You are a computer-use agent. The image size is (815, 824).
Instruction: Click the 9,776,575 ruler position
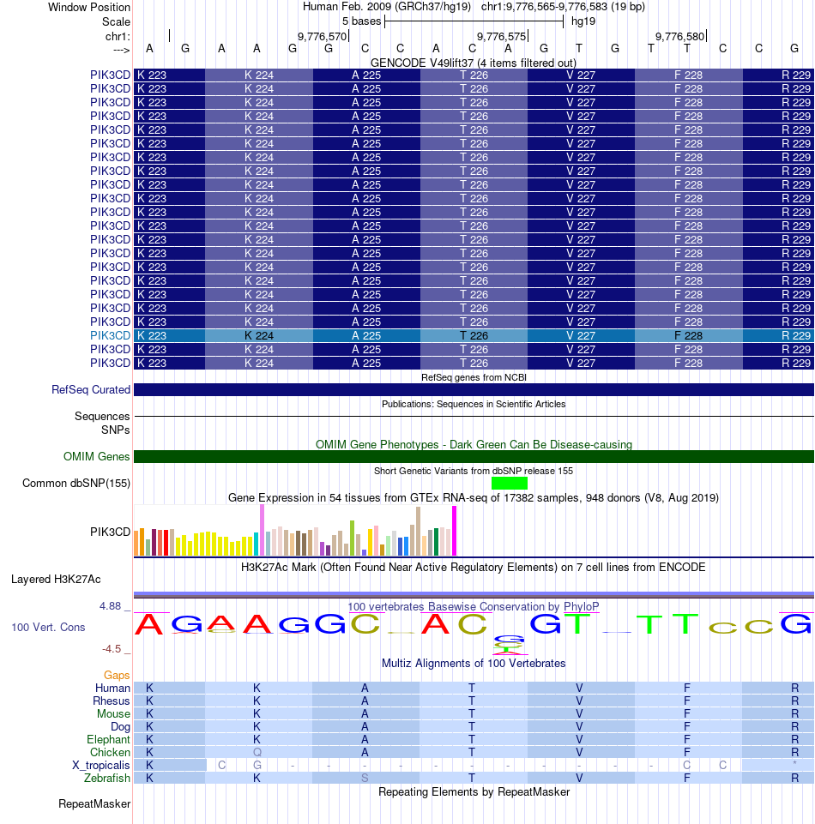[501, 36]
